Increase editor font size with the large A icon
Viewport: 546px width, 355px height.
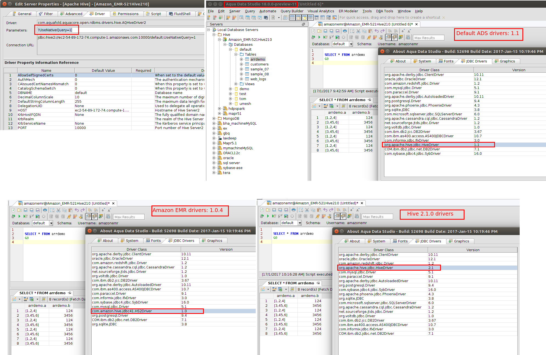(409, 31)
